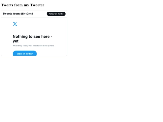Click the Follow on Twitter button
The image size is (163, 122).
pos(56,14)
